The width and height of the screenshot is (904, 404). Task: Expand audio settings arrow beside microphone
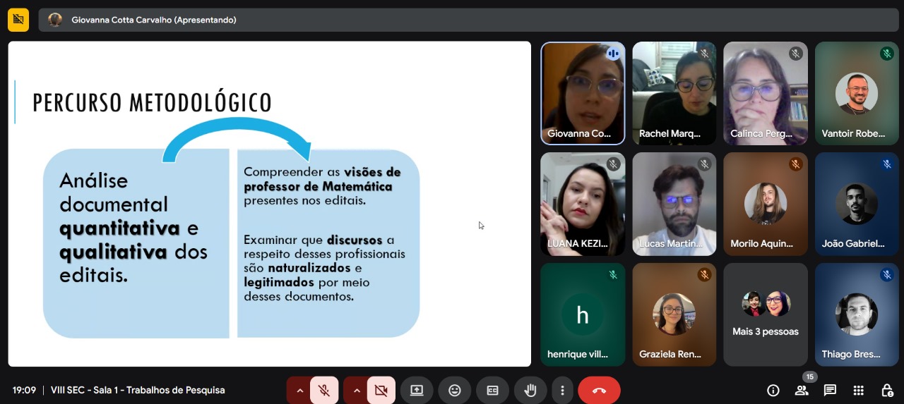299,390
